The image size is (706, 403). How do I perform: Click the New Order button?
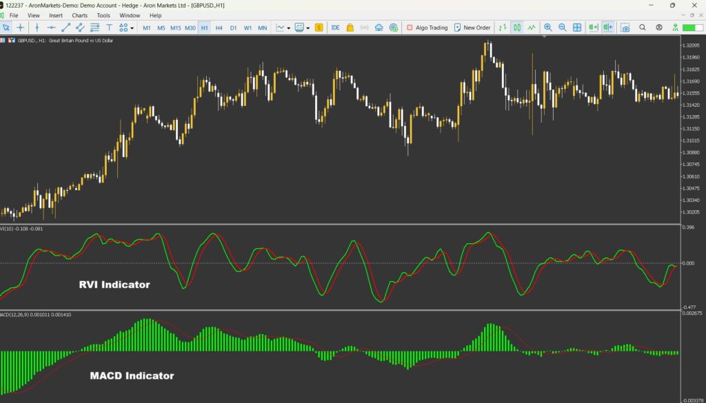click(472, 28)
